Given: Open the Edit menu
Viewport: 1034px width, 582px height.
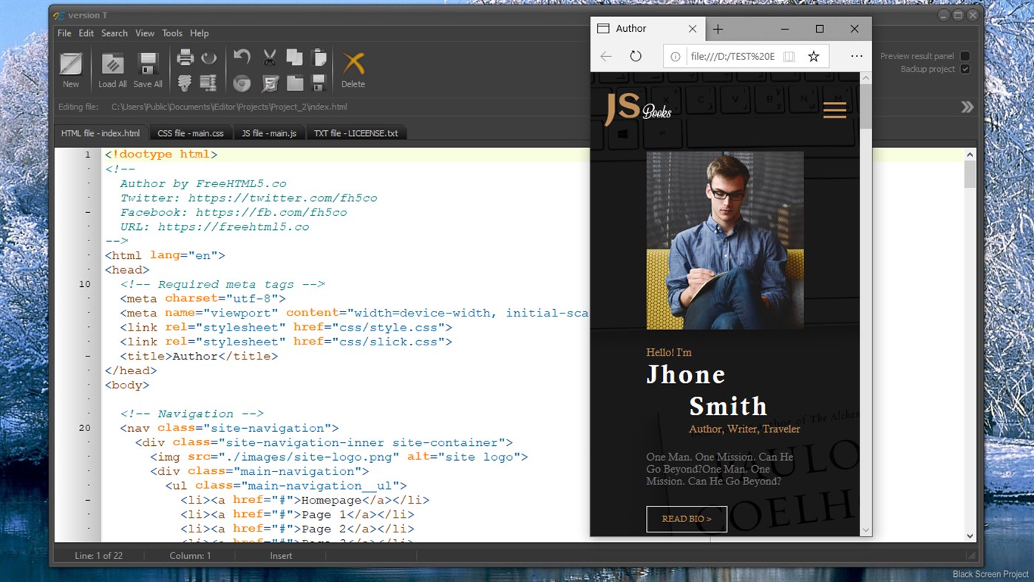Looking at the screenshot, I should 86,33.
